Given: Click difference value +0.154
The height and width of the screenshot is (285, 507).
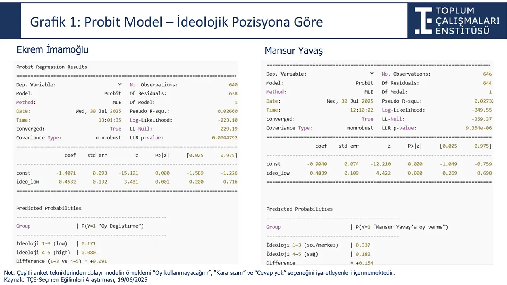Looking at the screenshot, I should click(x=364, y=263).
